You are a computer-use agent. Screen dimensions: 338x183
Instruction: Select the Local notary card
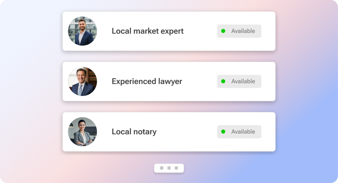click(169, 132)
